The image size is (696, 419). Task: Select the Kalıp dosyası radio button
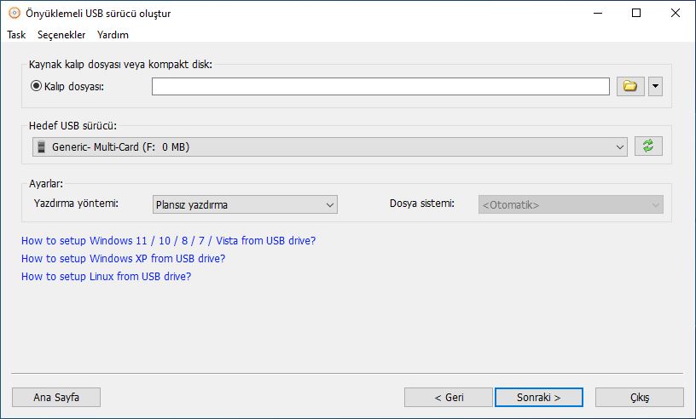(x=36, y=86)
